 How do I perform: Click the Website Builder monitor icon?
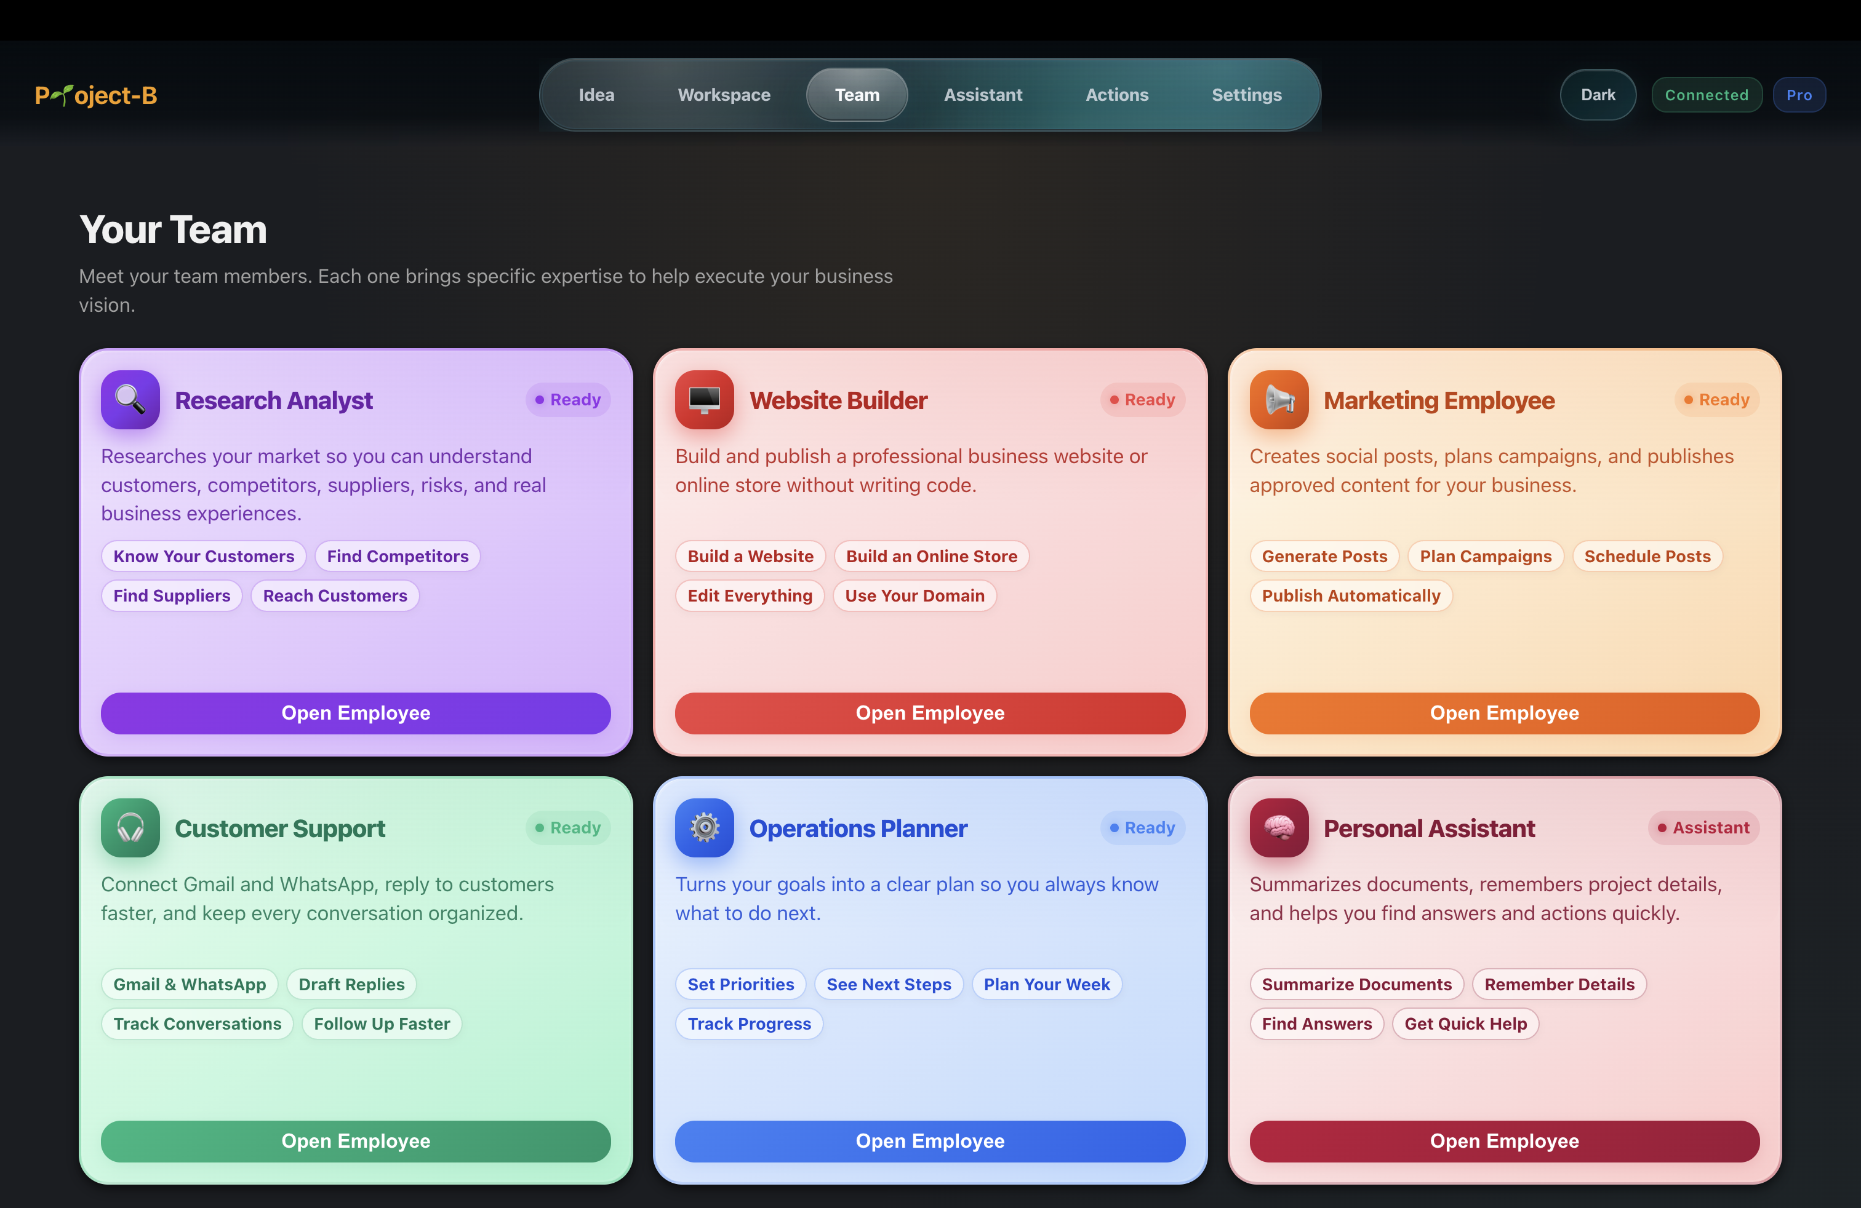(x=704, y=399)
